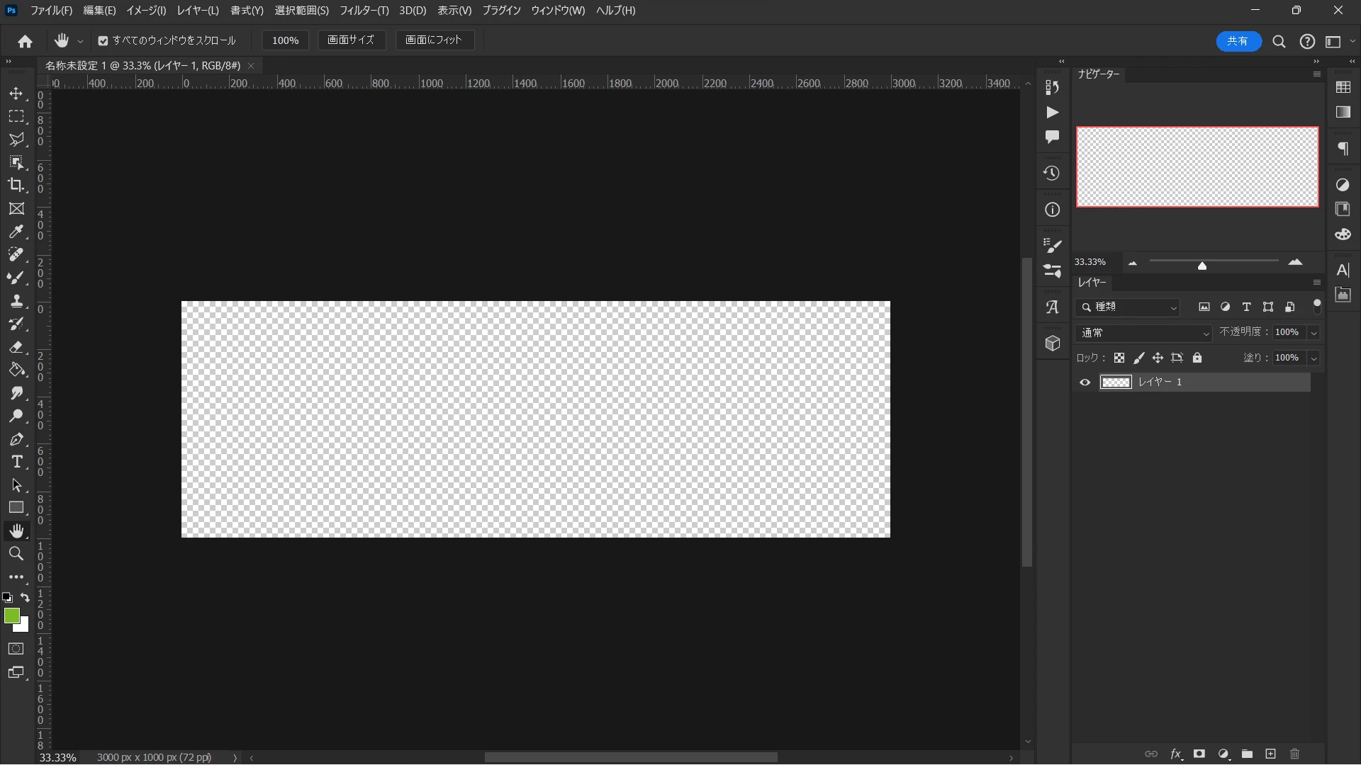1361x765 pixels.
Task: Toggle lock all for the layer
Action: 1197,358
